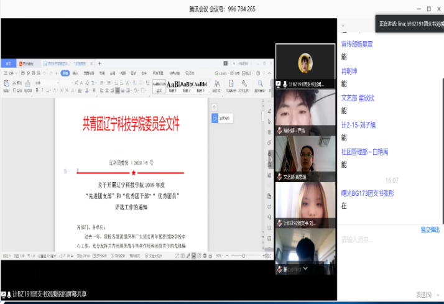Image resolution: width=444 pixels, height=304 pixels.
Task: Click microphone icon on 文艺部 participant video
Action: (280, 177)
